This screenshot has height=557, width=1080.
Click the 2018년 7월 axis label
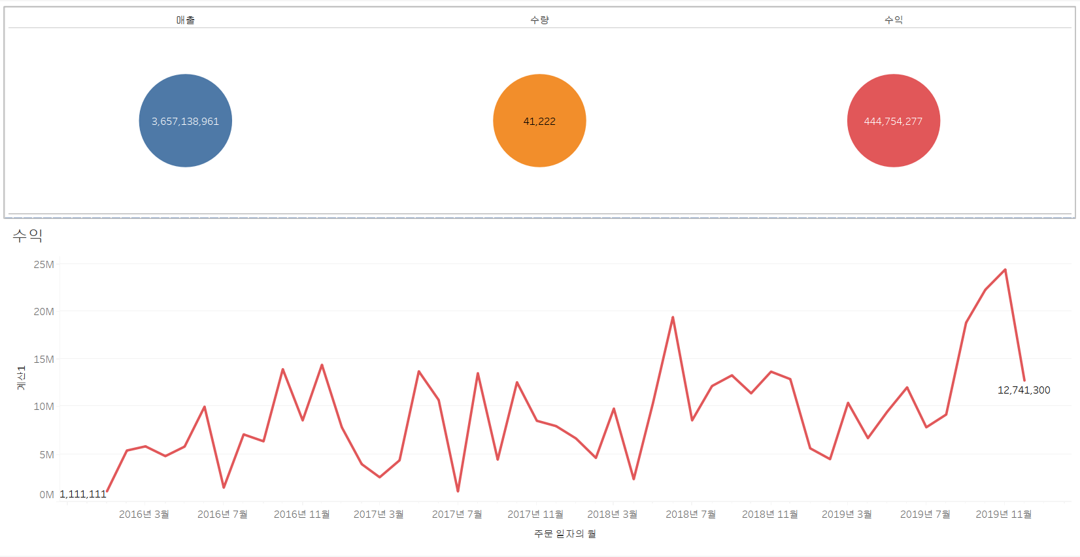(690, 515)
